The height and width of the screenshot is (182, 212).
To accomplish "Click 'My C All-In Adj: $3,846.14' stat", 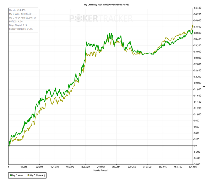I will click(x=23, y=18).
